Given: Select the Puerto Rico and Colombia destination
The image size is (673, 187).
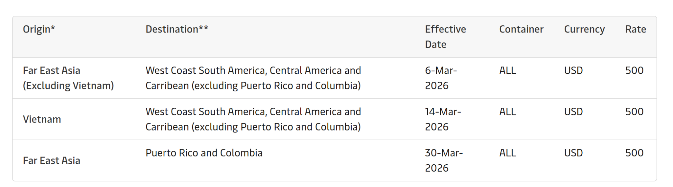Looking at the screenshot, I should 204,153.
